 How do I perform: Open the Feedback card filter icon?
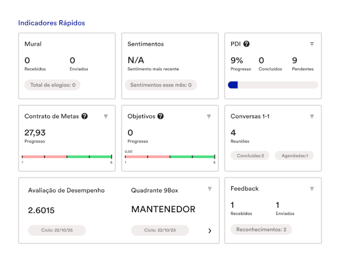tap(312, 189)
